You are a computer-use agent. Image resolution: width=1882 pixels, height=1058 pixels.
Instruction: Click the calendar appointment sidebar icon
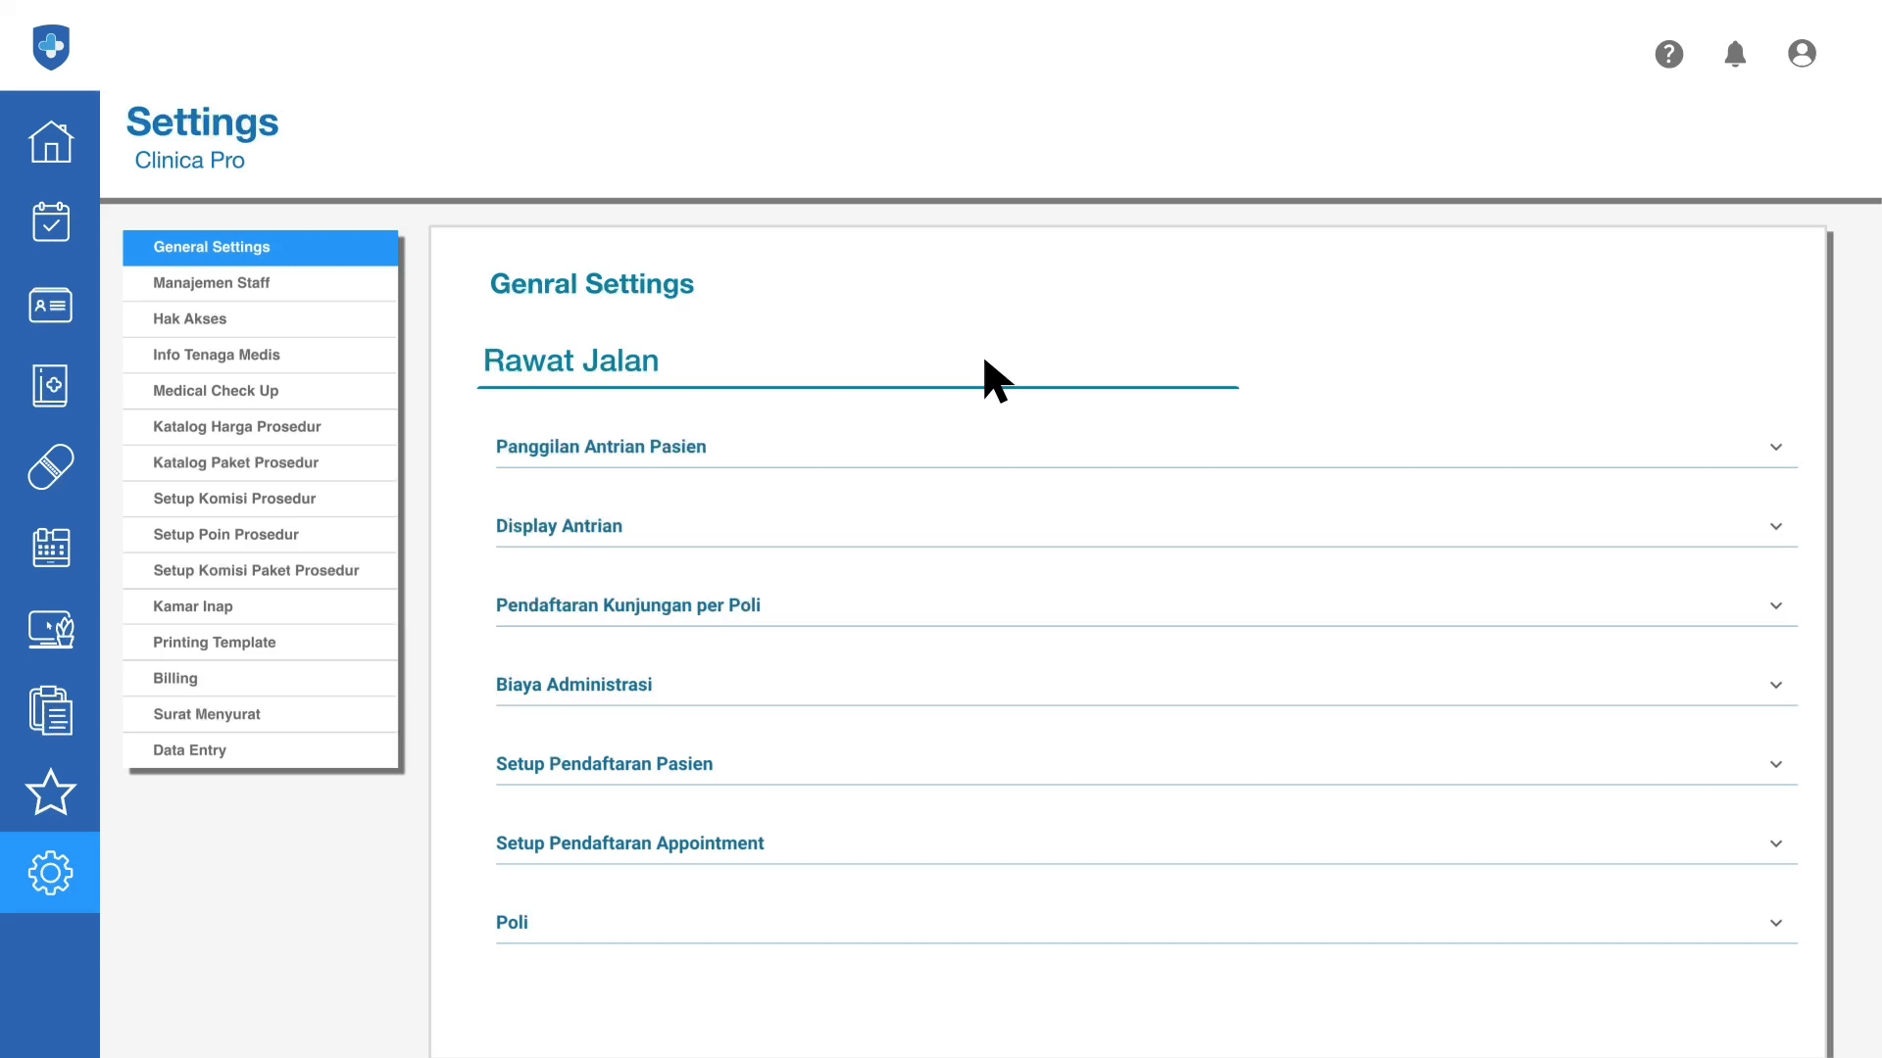[x=50, y=222]
